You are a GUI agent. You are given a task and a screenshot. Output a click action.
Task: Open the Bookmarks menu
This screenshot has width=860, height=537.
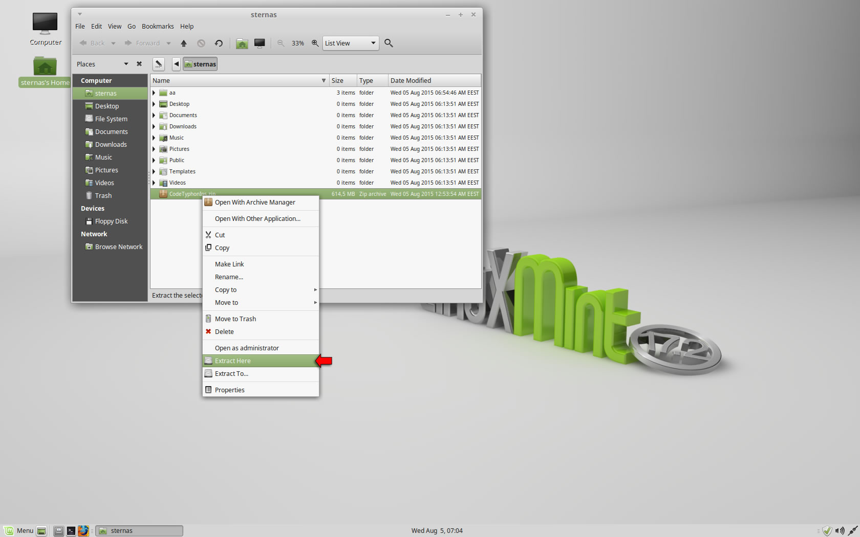pyautogui.click(x=158, y=26)
